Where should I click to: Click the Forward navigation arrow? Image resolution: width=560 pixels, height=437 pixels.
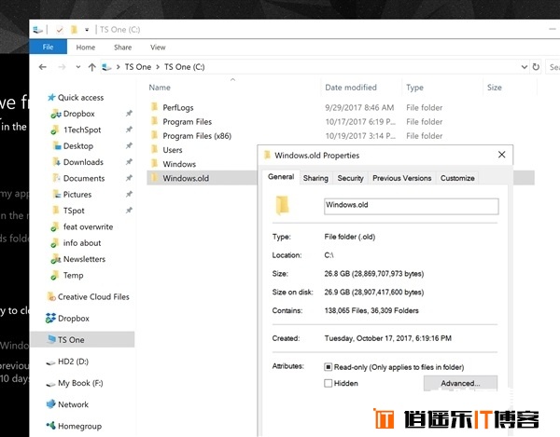[62, 67]
